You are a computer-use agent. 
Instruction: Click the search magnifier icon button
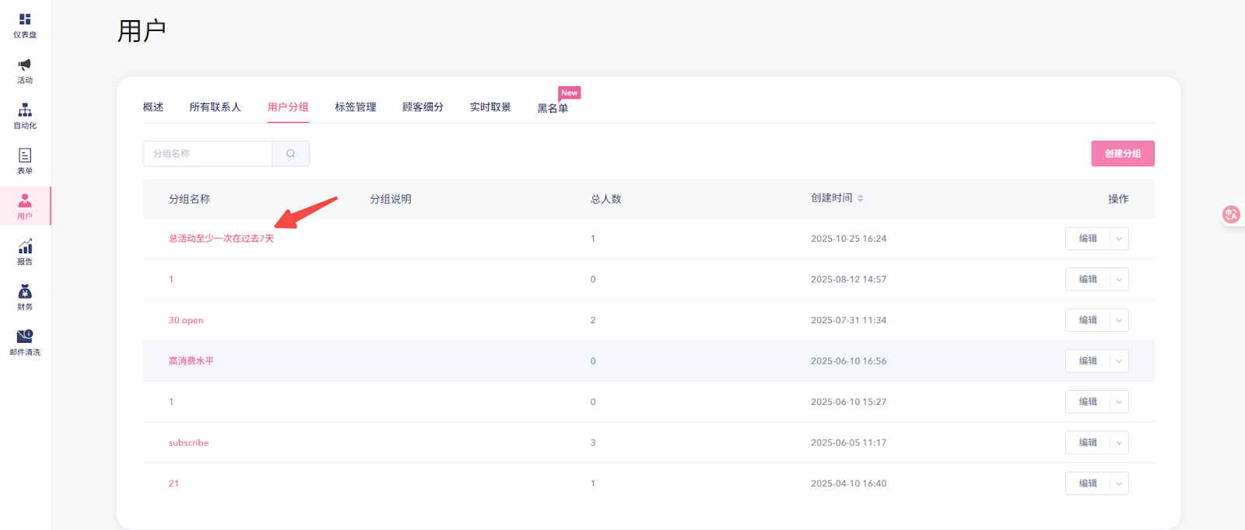[290, 154]
